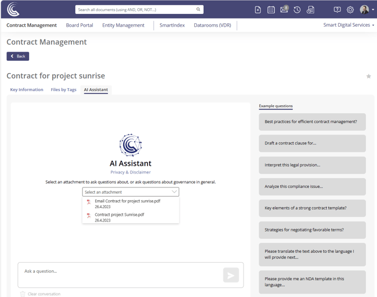Open the settings gear icon
Screen dimensions: 377x297
pyautogui.click(x=350, y=10)
